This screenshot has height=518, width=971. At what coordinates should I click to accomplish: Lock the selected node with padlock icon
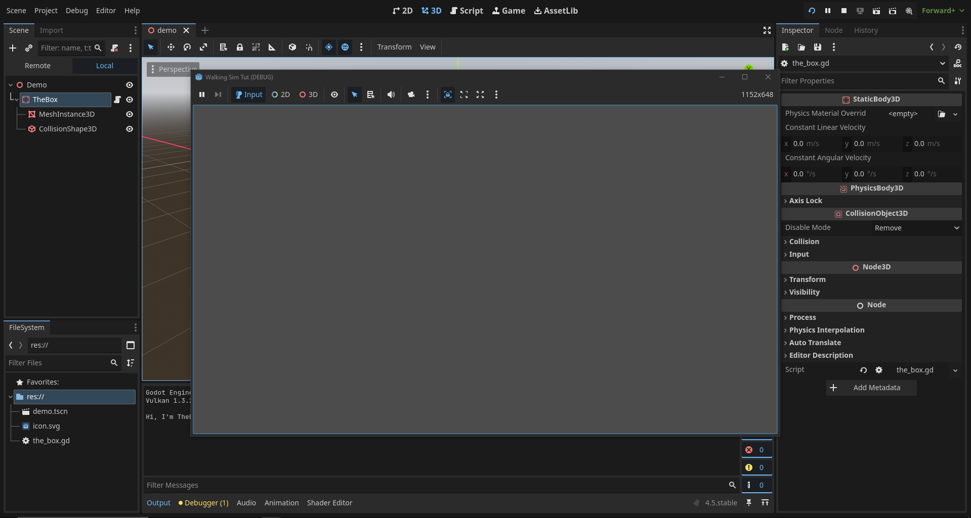pyautogui.click(x=240, y=47)
